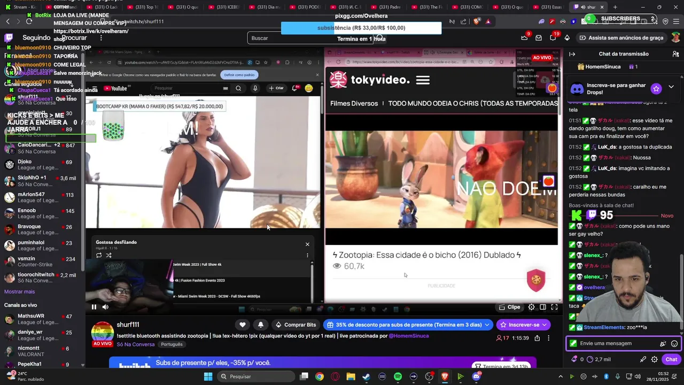Open tioorochitwitch channel in sidebar

point(43,278)
